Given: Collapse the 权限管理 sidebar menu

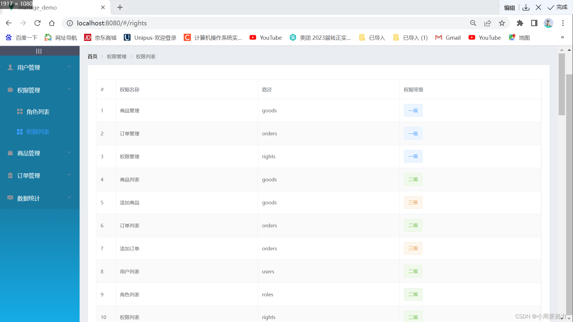Looking at the screenshot, I should click(40, 90).
